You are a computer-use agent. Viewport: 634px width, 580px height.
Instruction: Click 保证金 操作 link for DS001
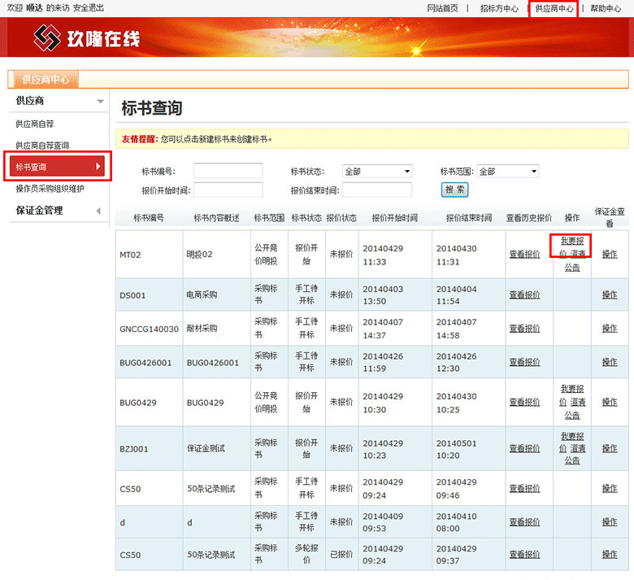pos(610,294)
